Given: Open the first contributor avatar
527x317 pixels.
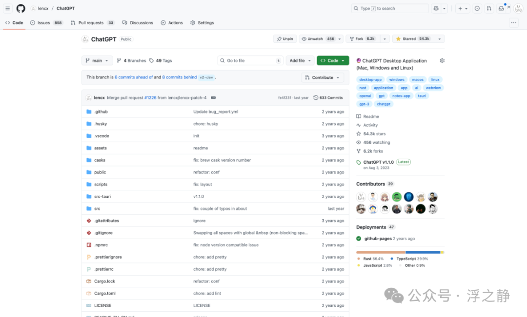Looking at the screenshot, I should click(x=361, y=197).
